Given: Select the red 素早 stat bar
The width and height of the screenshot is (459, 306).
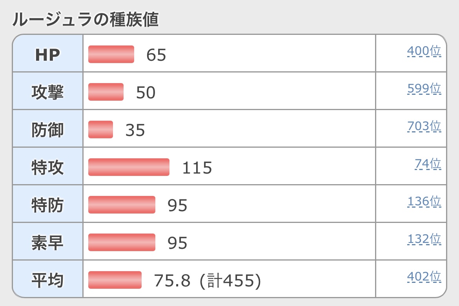Looking at the screenshot, I should point(122,242).
